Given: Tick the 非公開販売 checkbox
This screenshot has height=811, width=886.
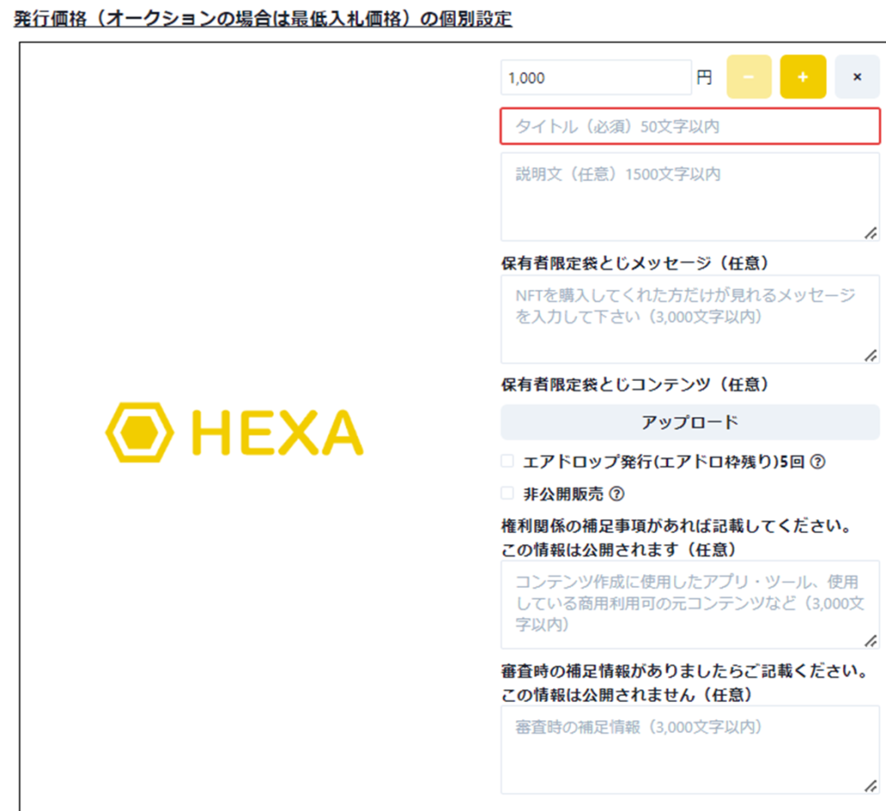Looking at the screenshot, I should (507, 493).
